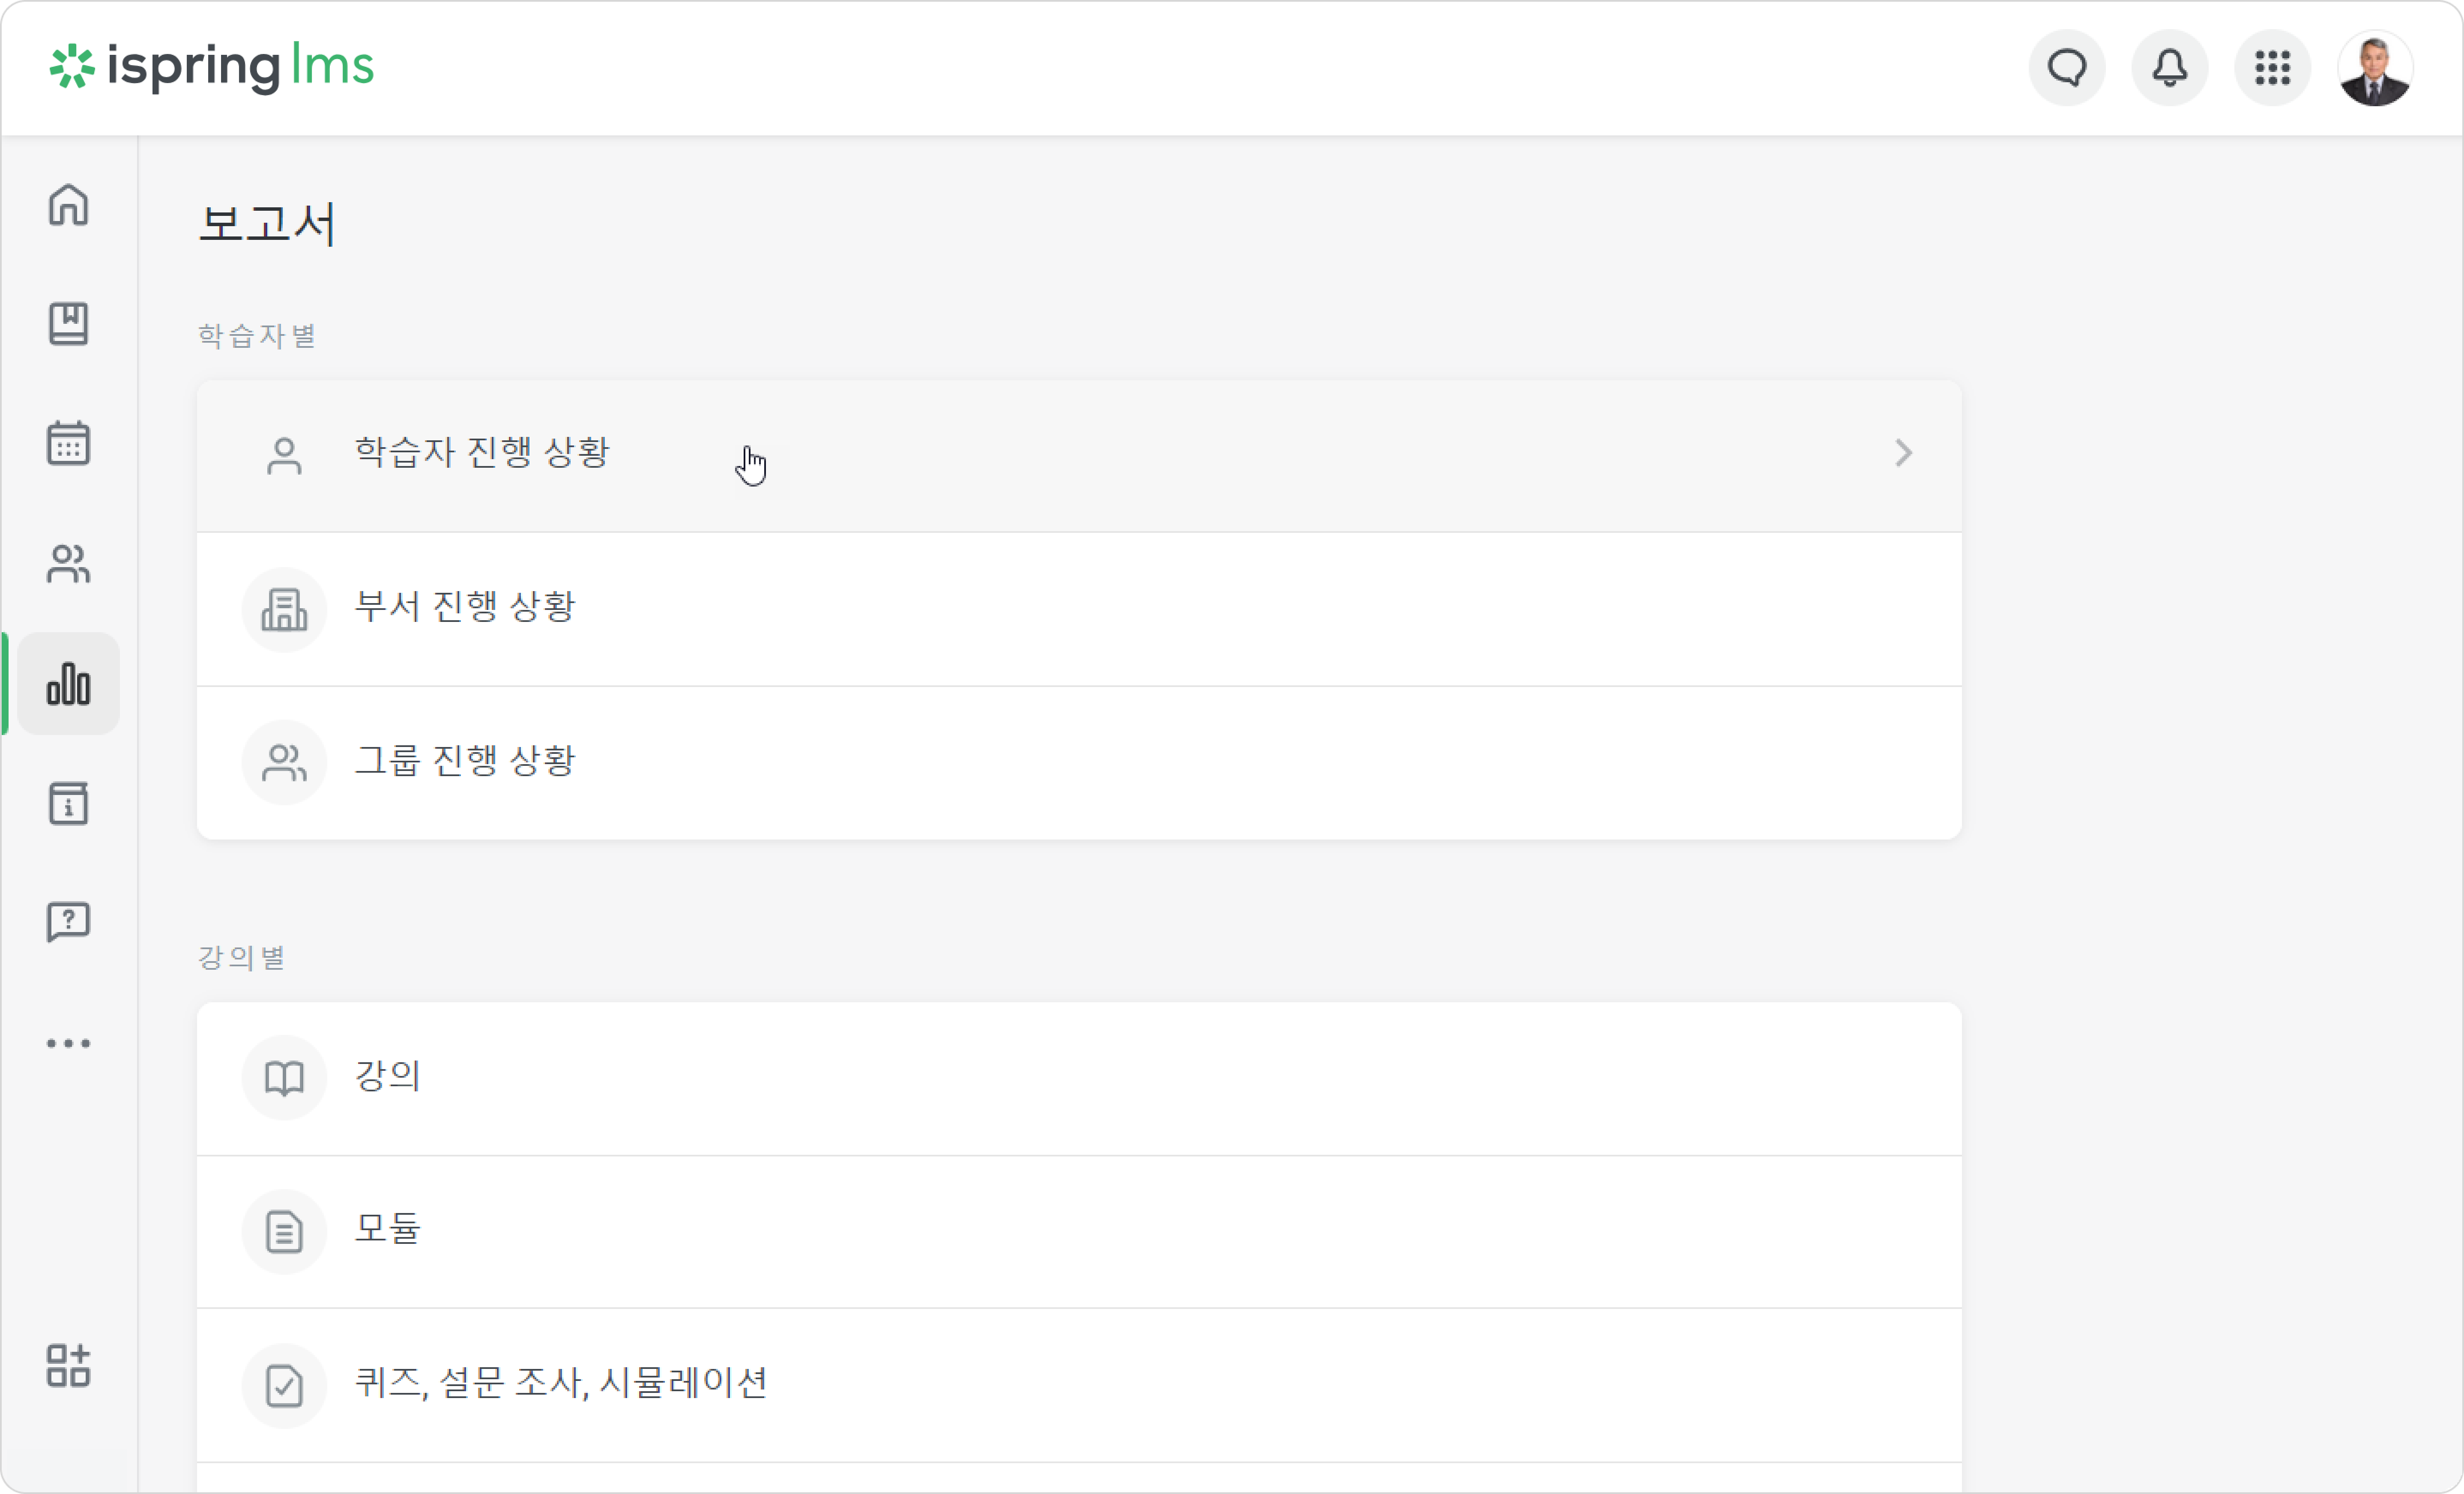Viewport: 2464px width, 1494px height.
Task: Open the calendar icon in sidebar
Action: tap(68, 443)
